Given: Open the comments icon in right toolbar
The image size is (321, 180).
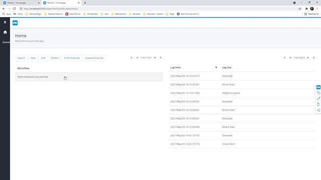Looking at the screenshot, I should click(318, 93).
